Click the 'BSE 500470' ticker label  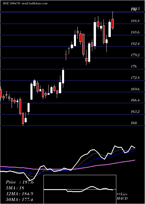click(11, 3)
